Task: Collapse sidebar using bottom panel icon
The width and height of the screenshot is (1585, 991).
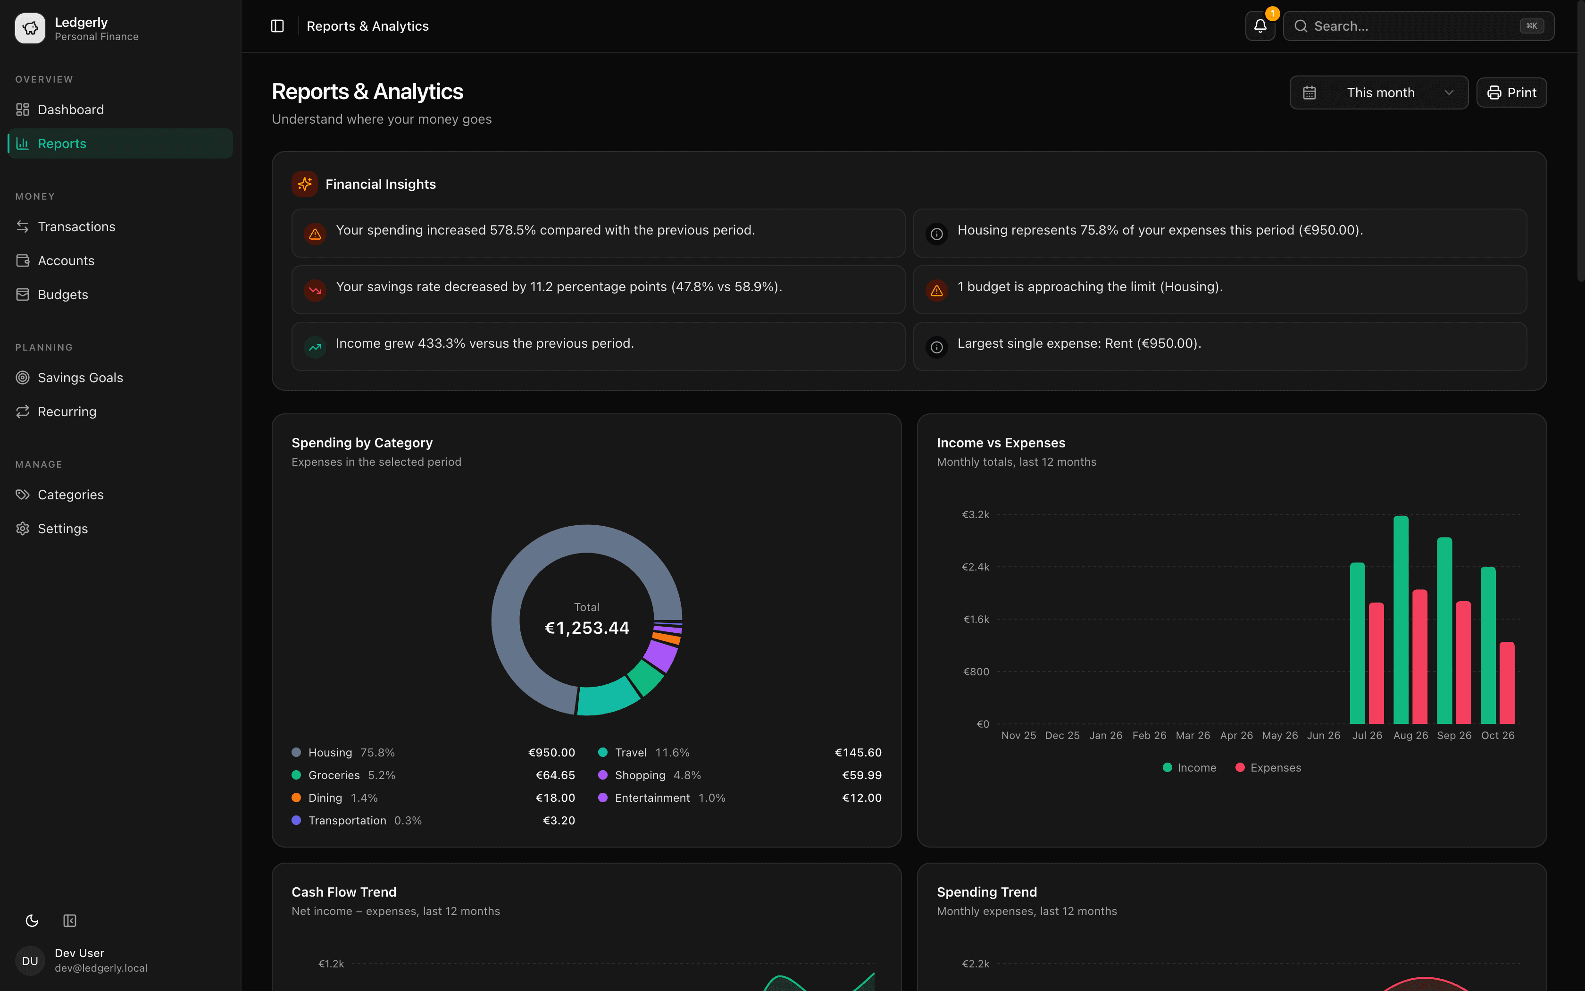Action: point(70,921)
